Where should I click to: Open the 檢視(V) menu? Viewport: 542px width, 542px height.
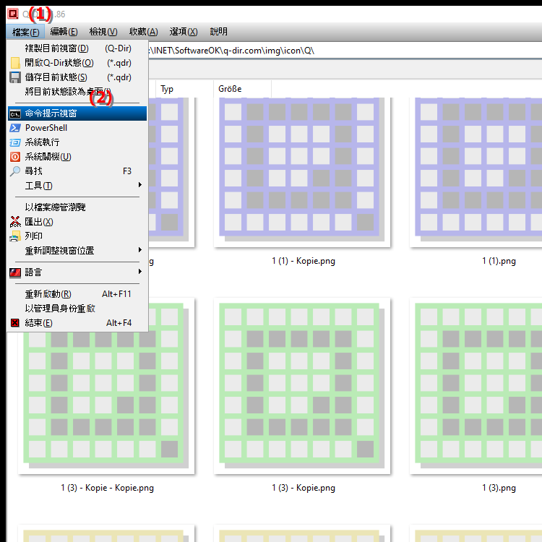103,32
